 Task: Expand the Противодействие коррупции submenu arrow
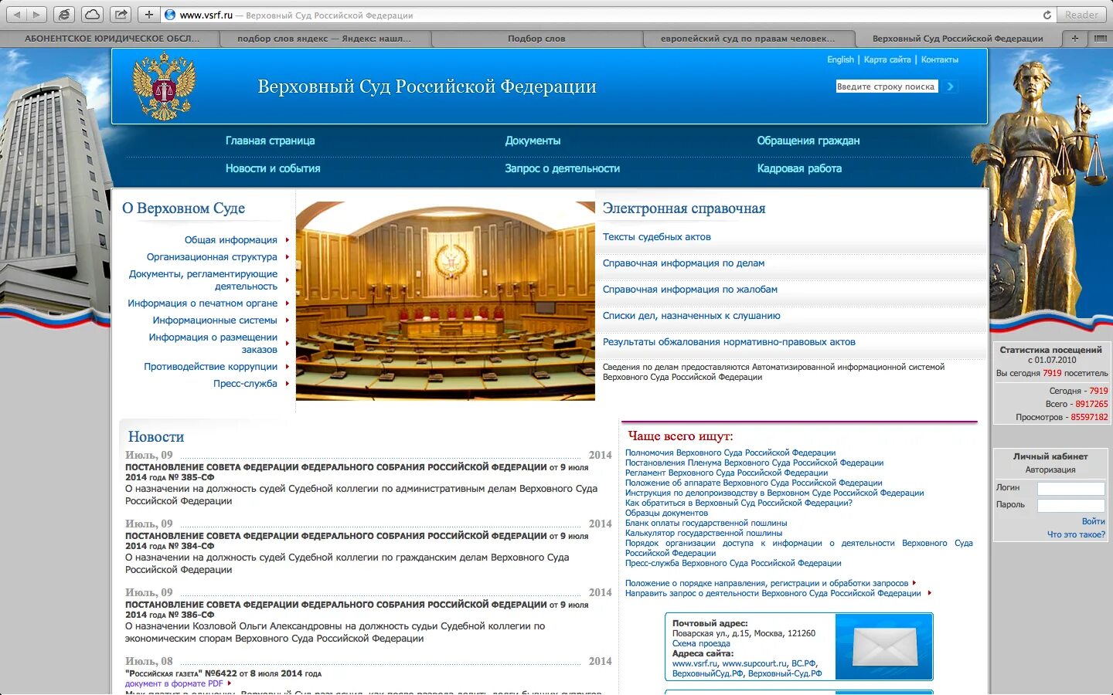pos(287,367)
